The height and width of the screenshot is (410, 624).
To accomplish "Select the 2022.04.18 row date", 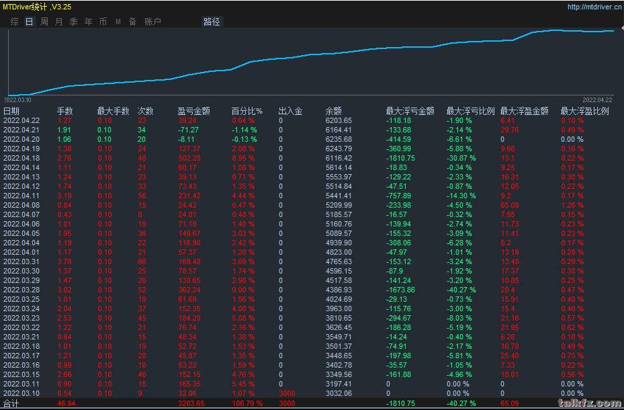I will pos(21,158).
